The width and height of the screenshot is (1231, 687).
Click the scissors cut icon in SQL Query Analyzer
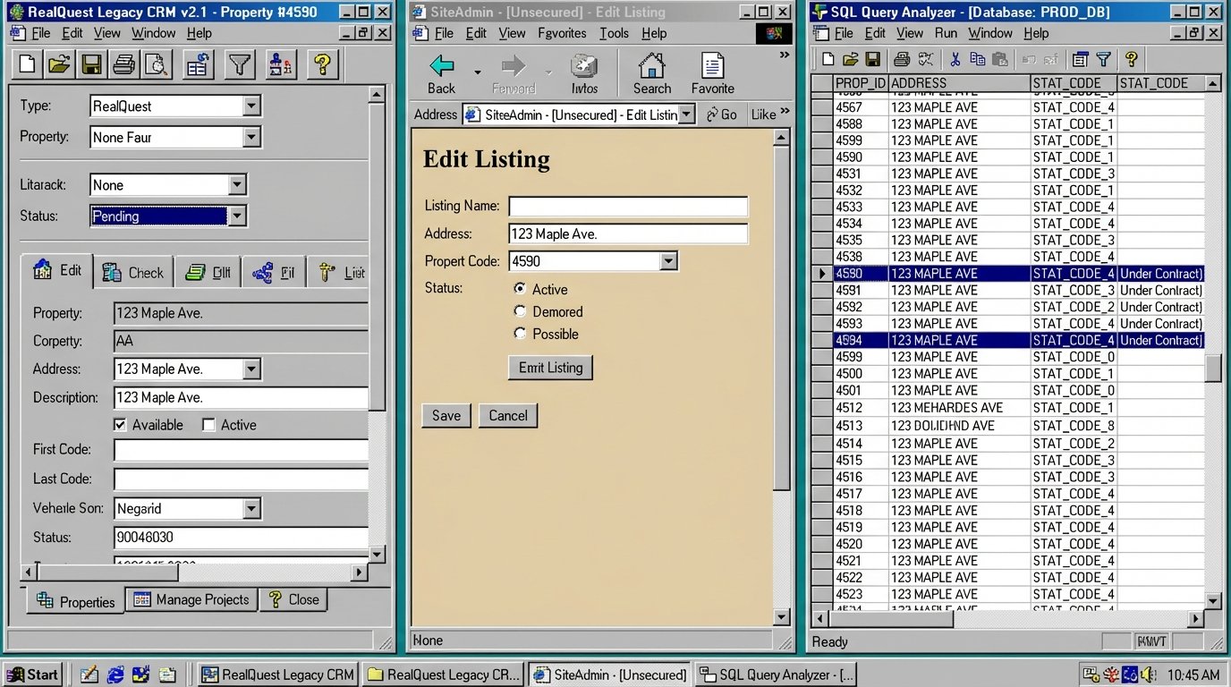tap(955, 60)
